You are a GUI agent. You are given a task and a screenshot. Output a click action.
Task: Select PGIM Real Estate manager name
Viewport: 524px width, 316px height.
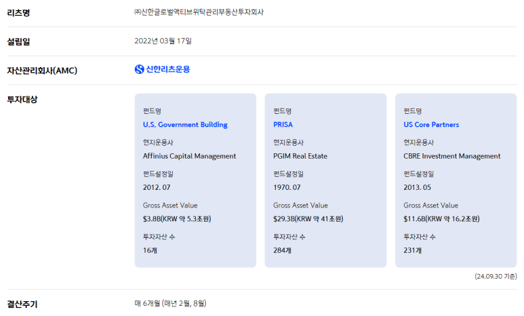click(300, 156)
